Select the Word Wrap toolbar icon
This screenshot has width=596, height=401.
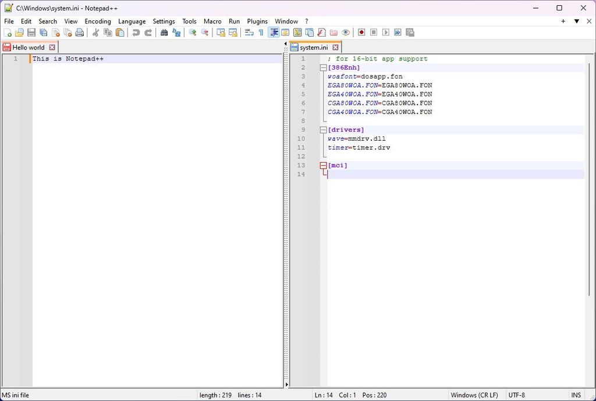click(249, 33)
